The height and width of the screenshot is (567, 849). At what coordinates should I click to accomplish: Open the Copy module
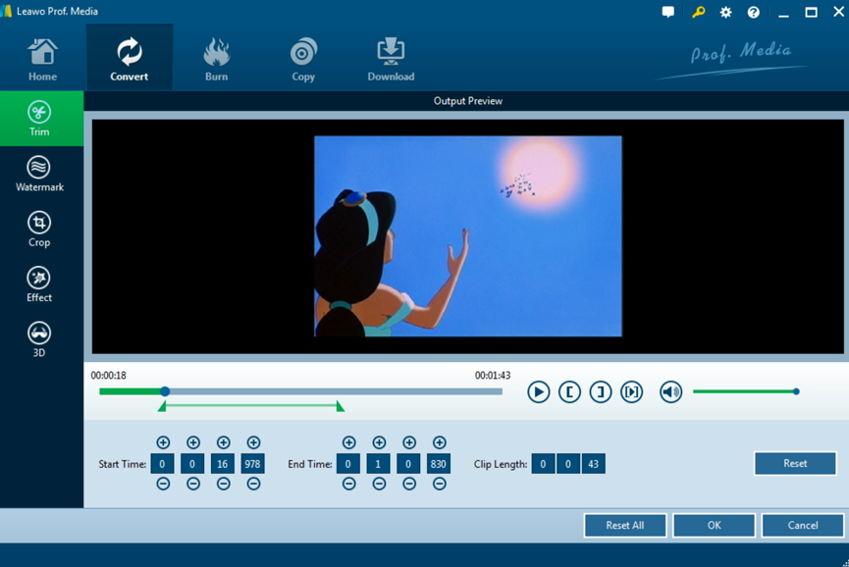302,56
